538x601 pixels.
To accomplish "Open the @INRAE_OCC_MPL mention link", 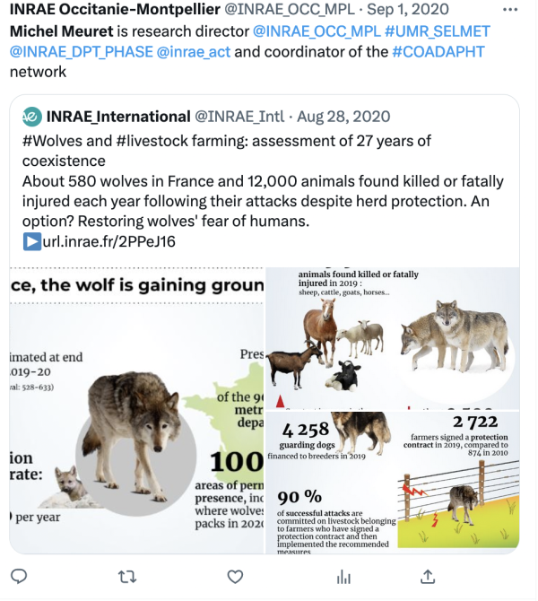I will tap(307, 31).
